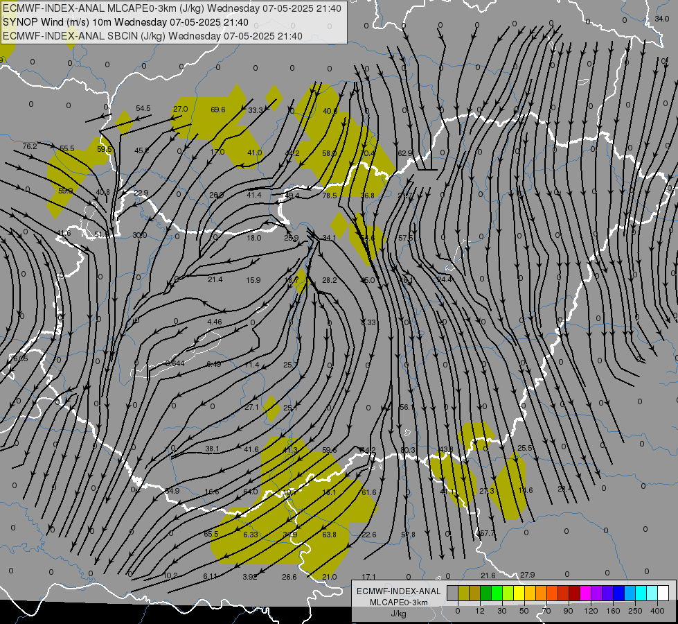Click the map value 3.92
Image resolution: width=678 pixels, height=624 pixels.
pyautogui.click(x=250, y=576)
